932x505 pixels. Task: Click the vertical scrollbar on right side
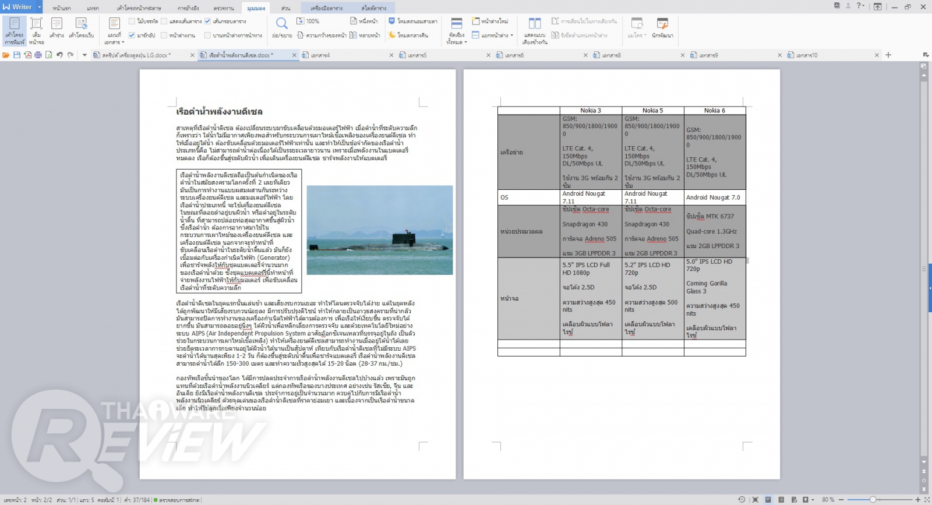[x=924, y=268]
